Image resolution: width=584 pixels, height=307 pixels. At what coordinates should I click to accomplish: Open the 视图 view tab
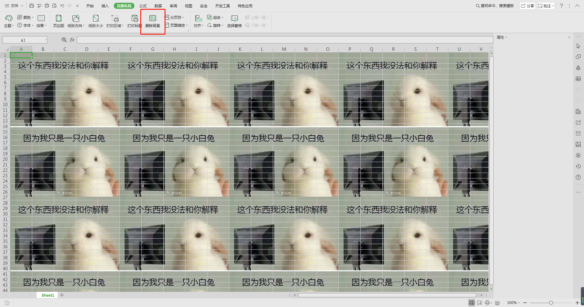pyautogui.click(x=188, y=6)
